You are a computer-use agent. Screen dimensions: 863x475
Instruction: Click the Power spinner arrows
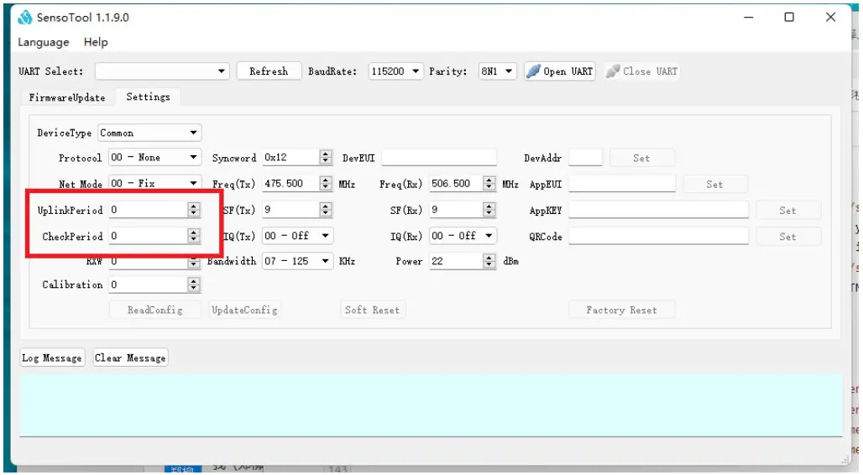489,261
